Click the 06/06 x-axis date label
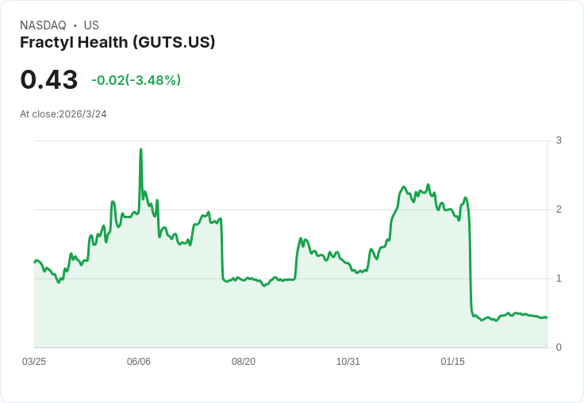 coord(139,362)
